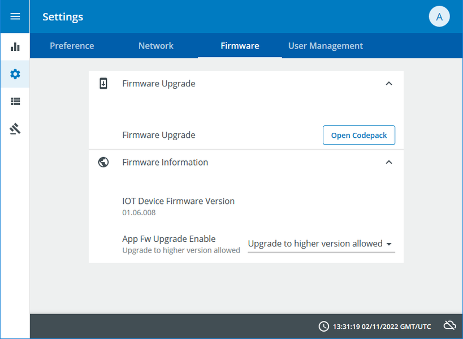Open the user avatar "A" menu
This screenshot has height=339, width=463.
(x=439, y=17)
